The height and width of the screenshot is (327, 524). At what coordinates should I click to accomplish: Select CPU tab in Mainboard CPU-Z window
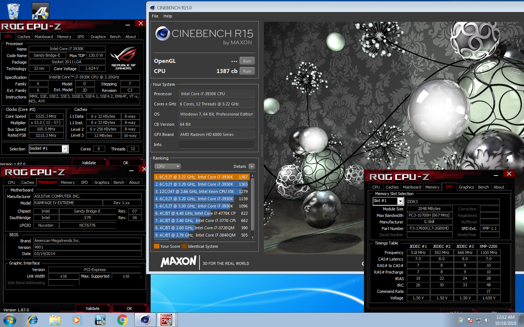(12, 182)
